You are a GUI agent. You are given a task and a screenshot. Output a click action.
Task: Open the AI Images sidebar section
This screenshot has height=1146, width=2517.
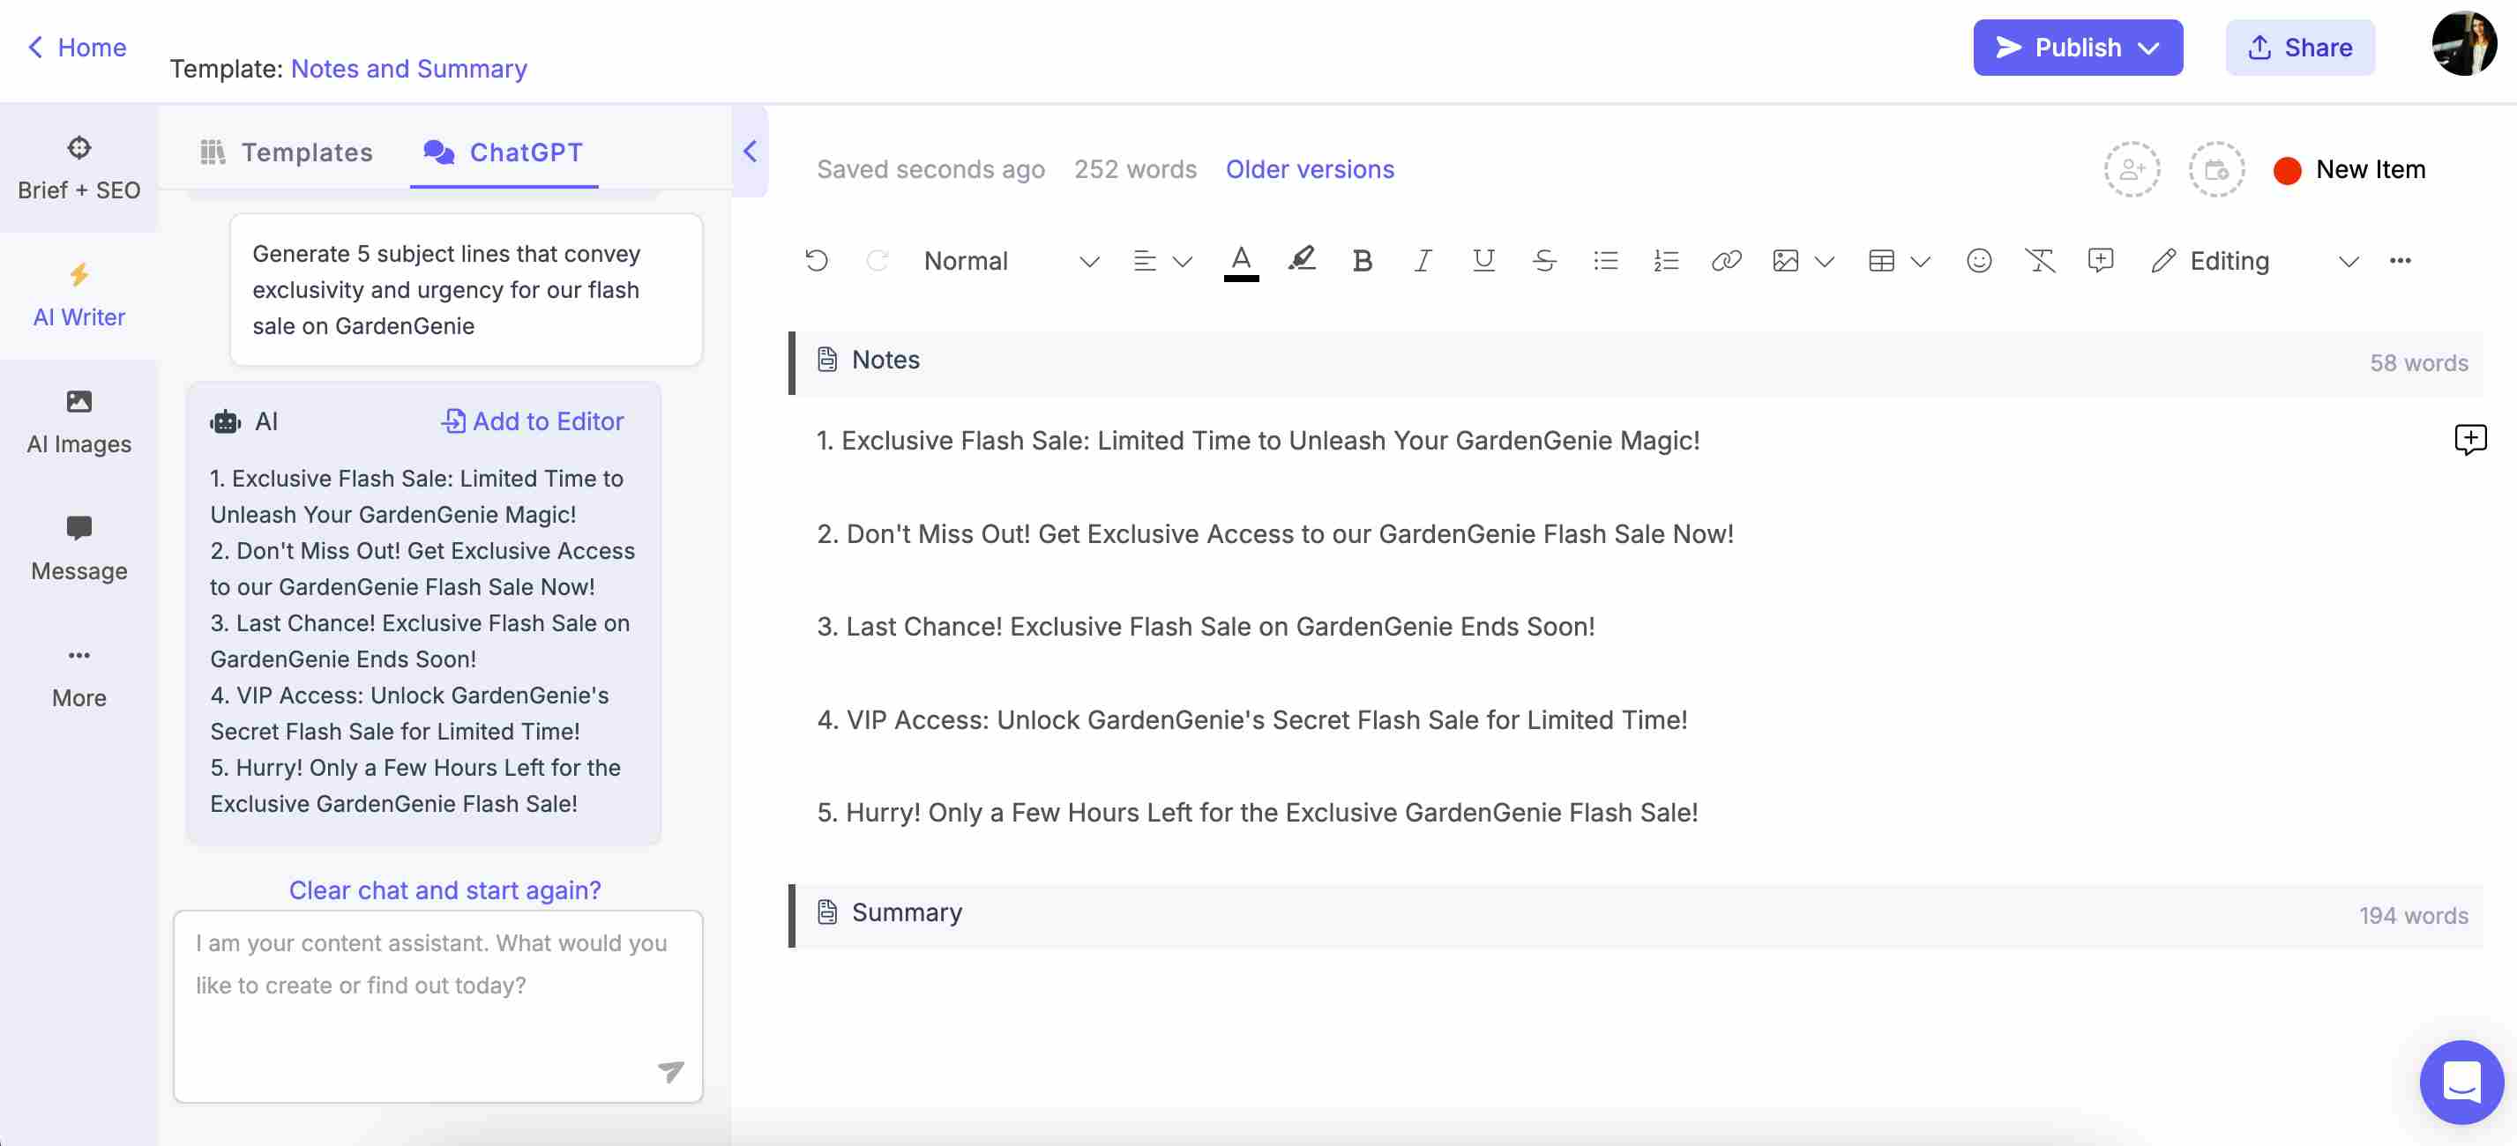click(x=79, y=423)
